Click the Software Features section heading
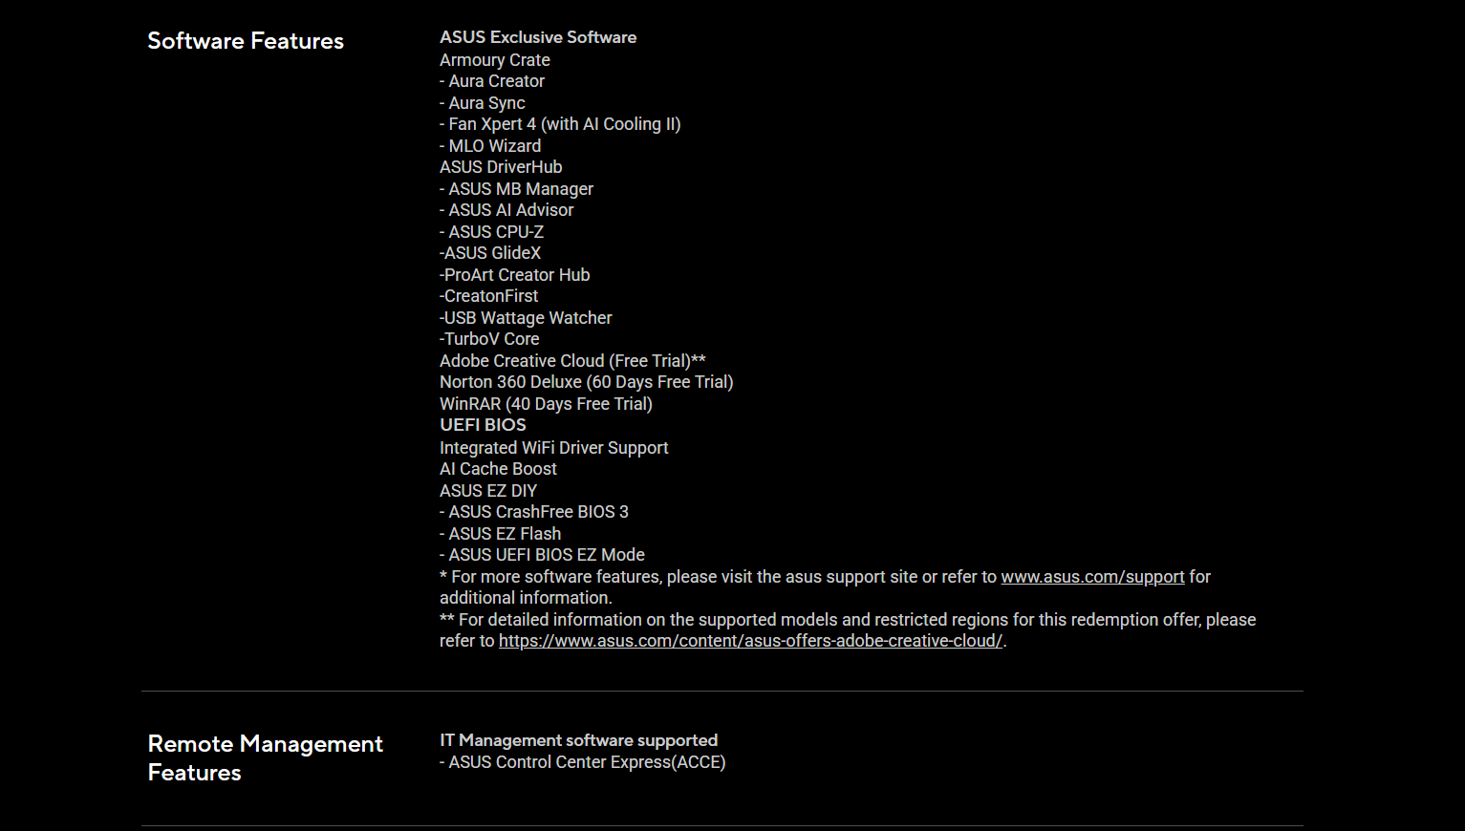 click(x=246, y=41)
